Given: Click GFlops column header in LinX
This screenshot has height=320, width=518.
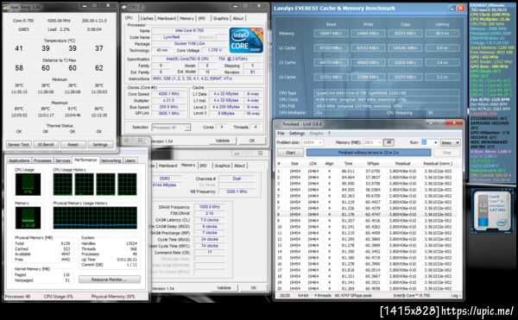Looking at the screenshot, I should (373, 164).
